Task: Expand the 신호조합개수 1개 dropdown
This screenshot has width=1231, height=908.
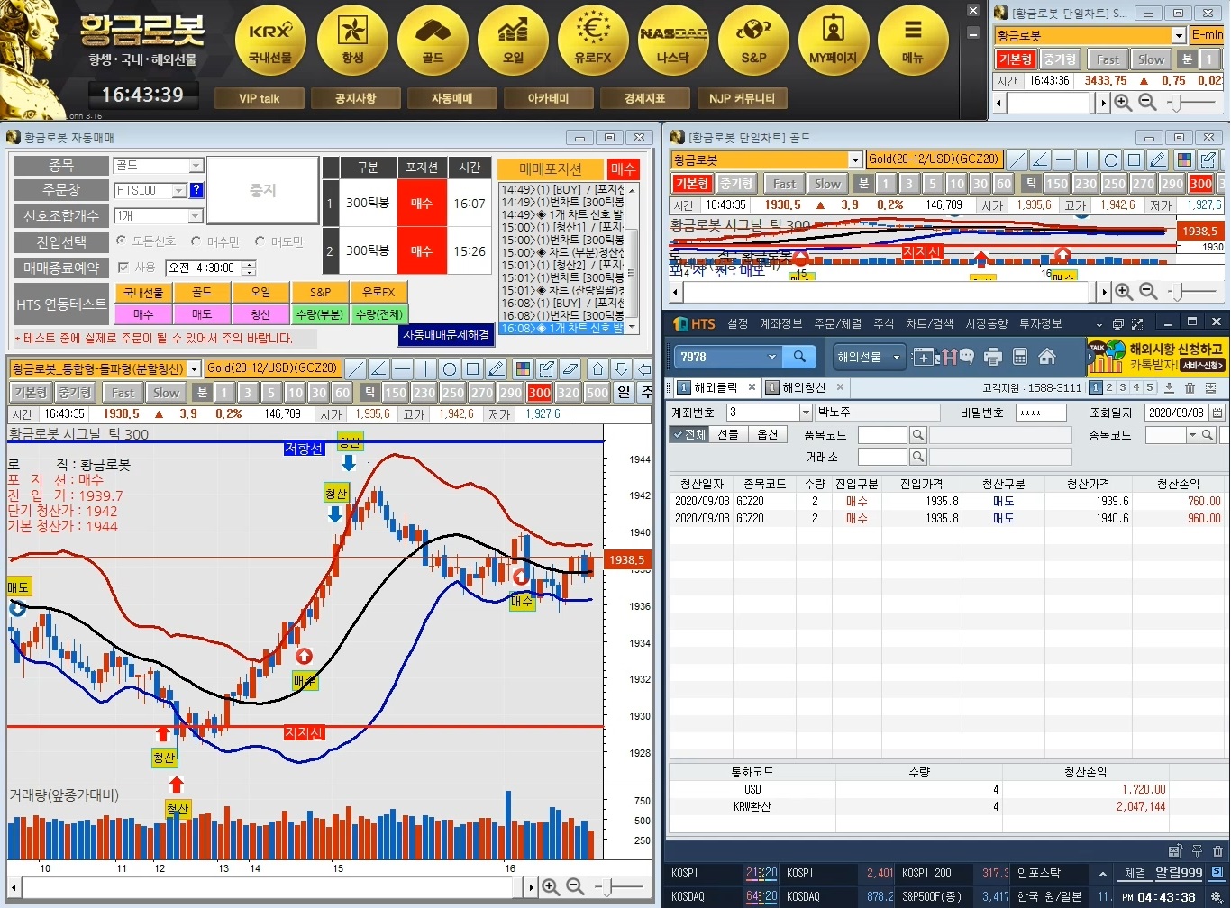Action: [196, 216]
